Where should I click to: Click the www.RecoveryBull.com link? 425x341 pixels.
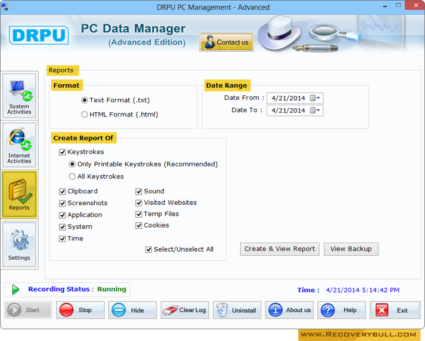point(358,335)
